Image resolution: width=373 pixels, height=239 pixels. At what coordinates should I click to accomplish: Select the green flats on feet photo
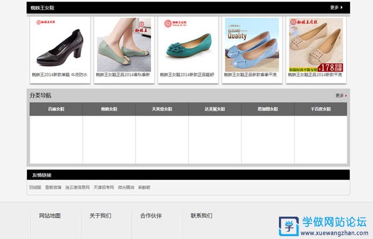pyautogui.click(x=123, y=44)
